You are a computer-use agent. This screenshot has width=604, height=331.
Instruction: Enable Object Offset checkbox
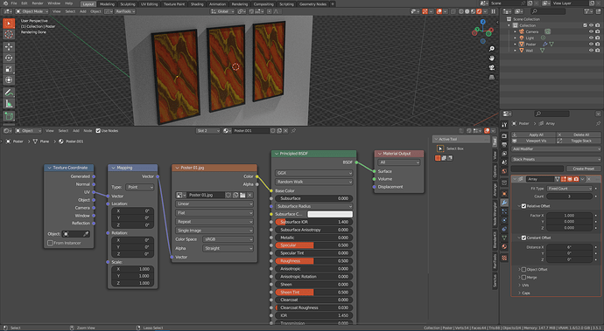click(523, 270)
